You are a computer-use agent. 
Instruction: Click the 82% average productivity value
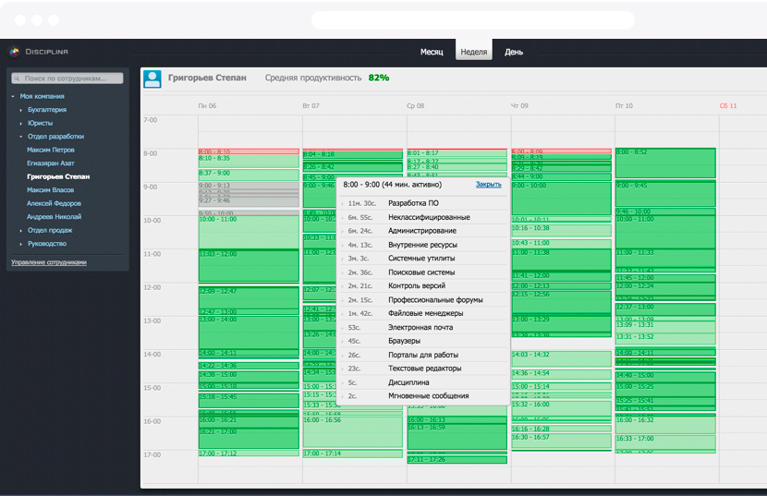click(379, 78)
